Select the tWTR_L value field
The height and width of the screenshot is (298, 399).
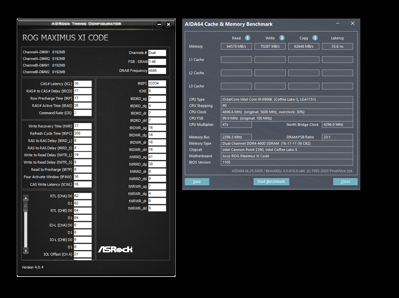point(83,155)
